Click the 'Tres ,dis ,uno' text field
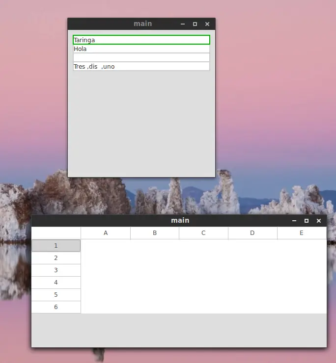The height and width of the screenshot is (363, 336). click(141, 66)
